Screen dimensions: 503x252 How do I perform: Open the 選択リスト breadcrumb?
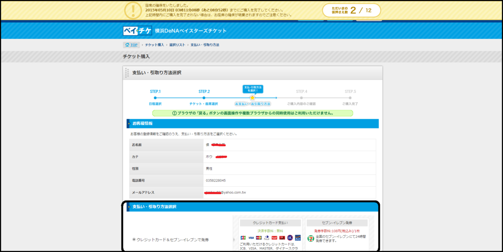(177, 45)
